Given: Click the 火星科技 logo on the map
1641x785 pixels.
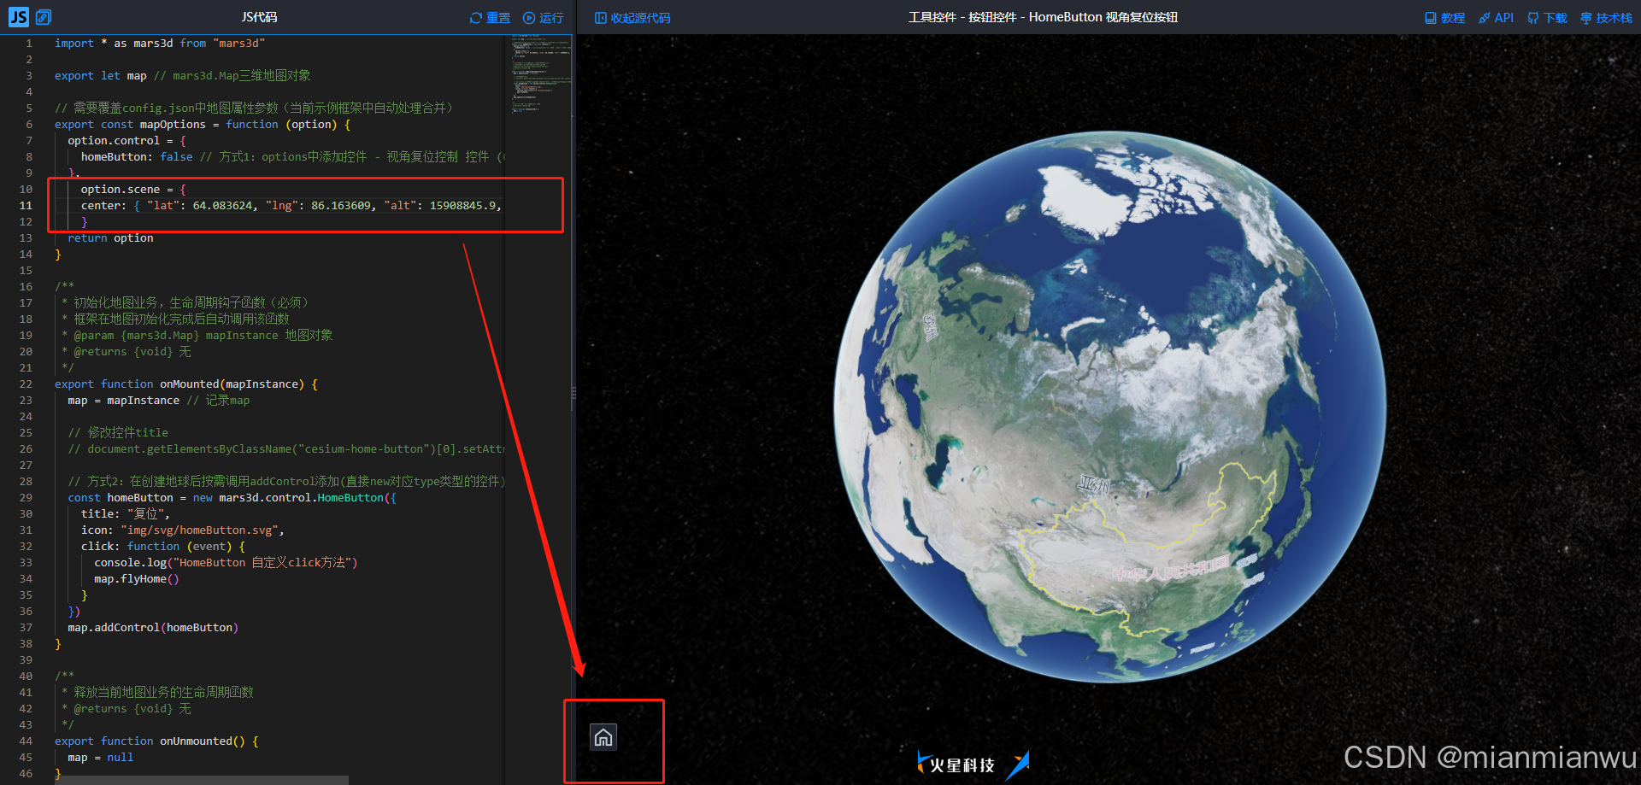Looking at the screenshot, I should (972, 764).
